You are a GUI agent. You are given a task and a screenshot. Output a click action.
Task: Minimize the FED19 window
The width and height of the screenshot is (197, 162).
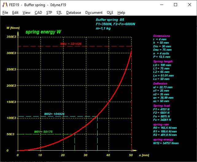(x=161, y=5)
